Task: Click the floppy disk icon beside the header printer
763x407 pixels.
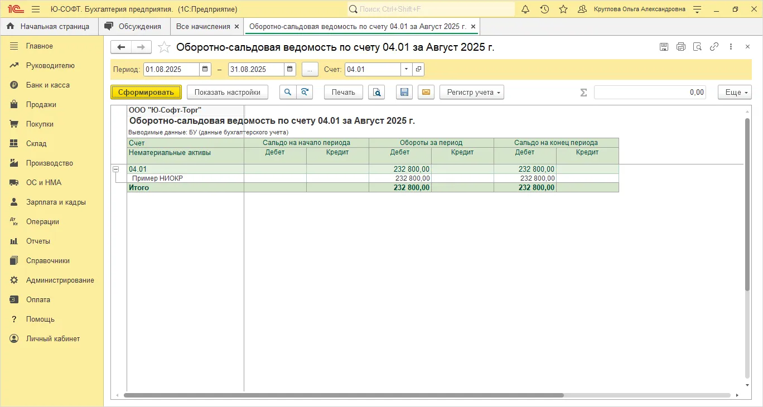Action: point(664,47)
